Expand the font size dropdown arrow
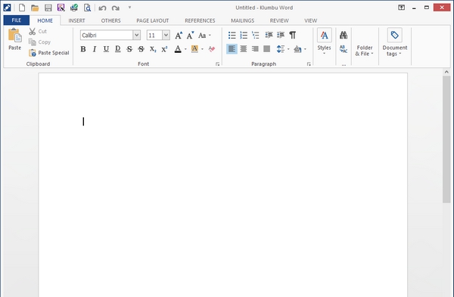The width and height of the screenshot is (454, 297). click(x=166, y=36)
